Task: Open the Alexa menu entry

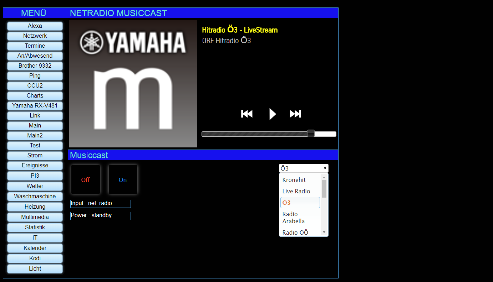Action: click(x=35, y=26)
